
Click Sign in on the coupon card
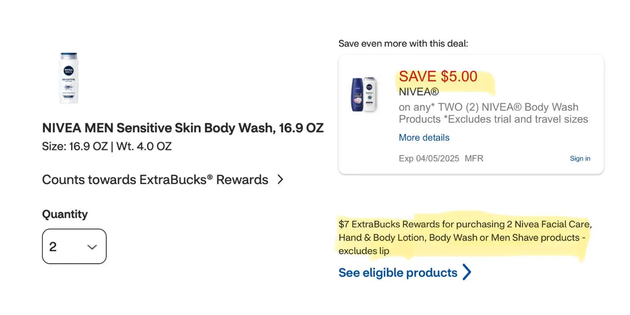point(580,158)
